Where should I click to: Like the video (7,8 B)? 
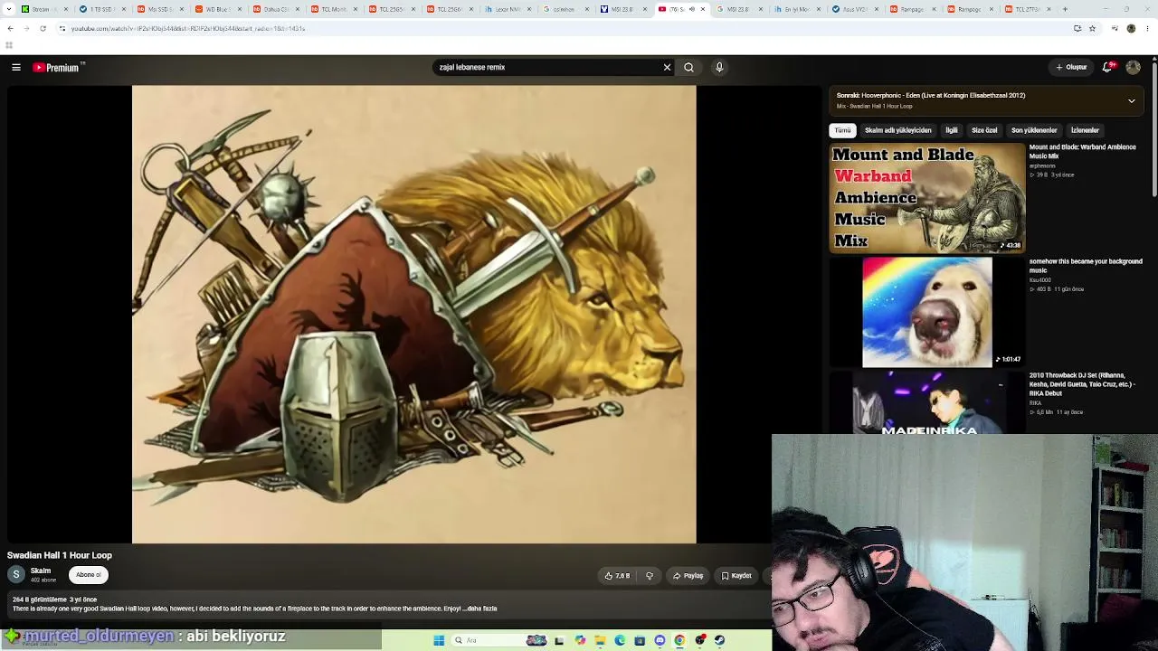pyautogui.click(x=618, y=576)
